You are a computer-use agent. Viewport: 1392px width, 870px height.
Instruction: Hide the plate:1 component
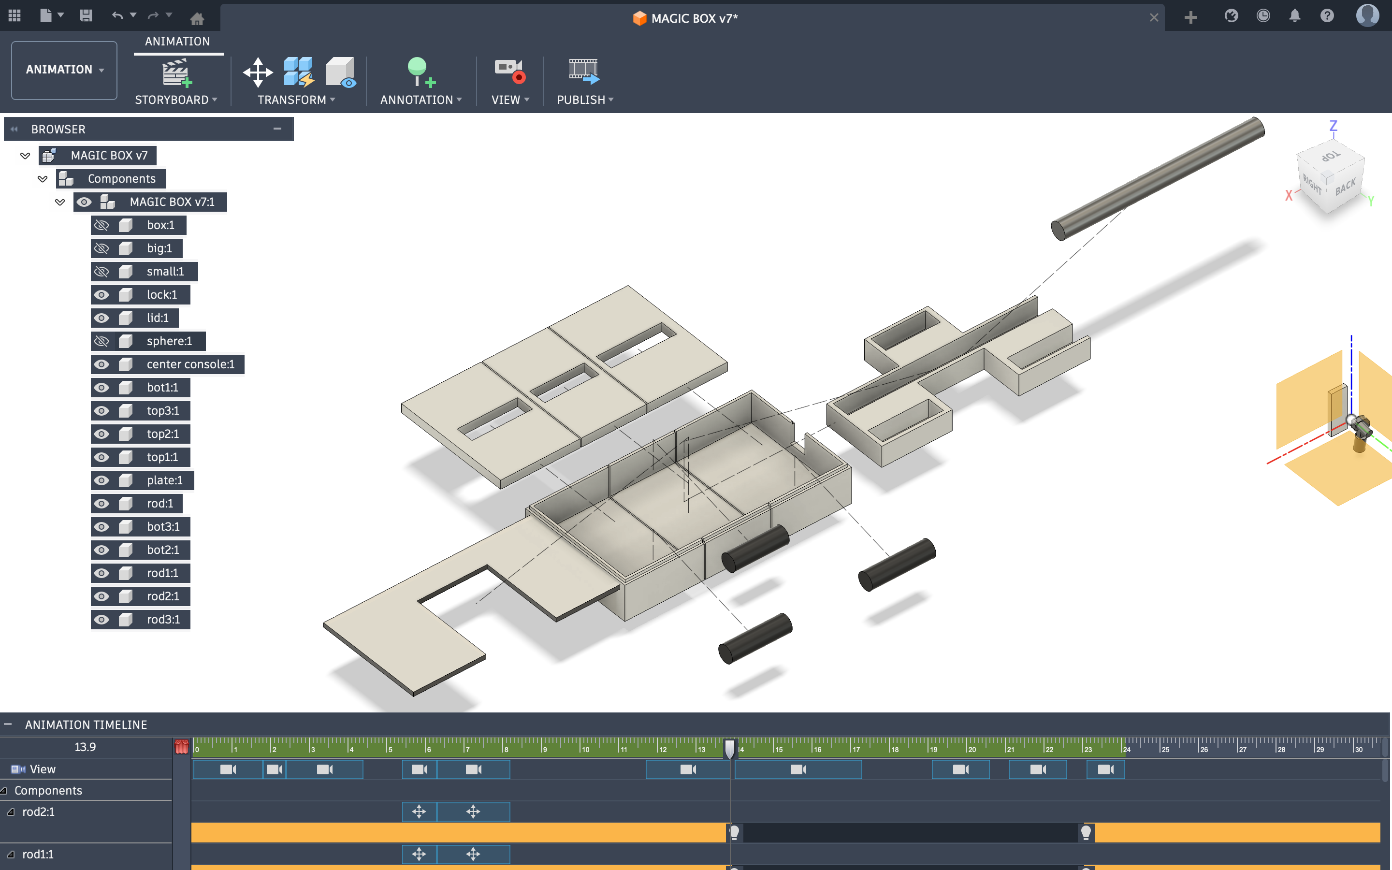click(x=102, y=480)
